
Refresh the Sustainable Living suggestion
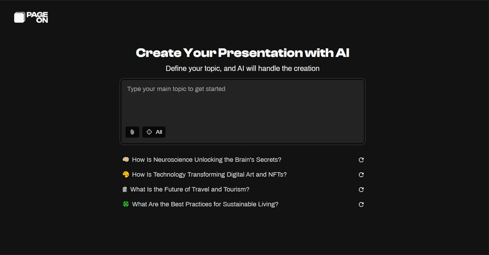[361, 204]
